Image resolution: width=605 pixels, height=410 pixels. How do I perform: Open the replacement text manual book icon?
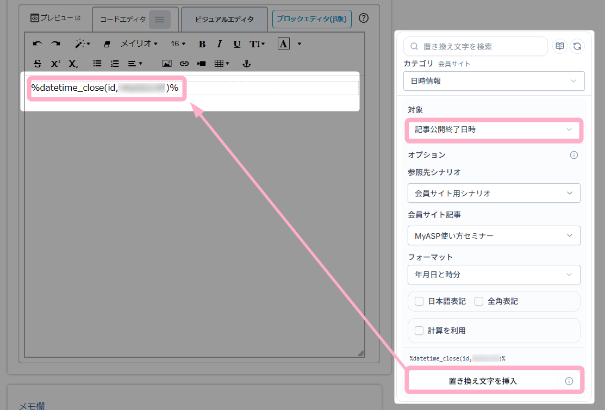(560, 46)
